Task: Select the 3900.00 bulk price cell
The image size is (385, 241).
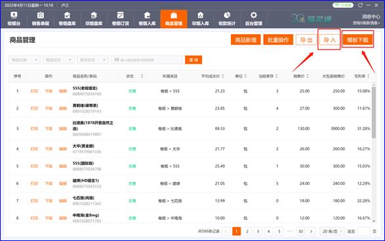Action: click(x=338, y=128)
